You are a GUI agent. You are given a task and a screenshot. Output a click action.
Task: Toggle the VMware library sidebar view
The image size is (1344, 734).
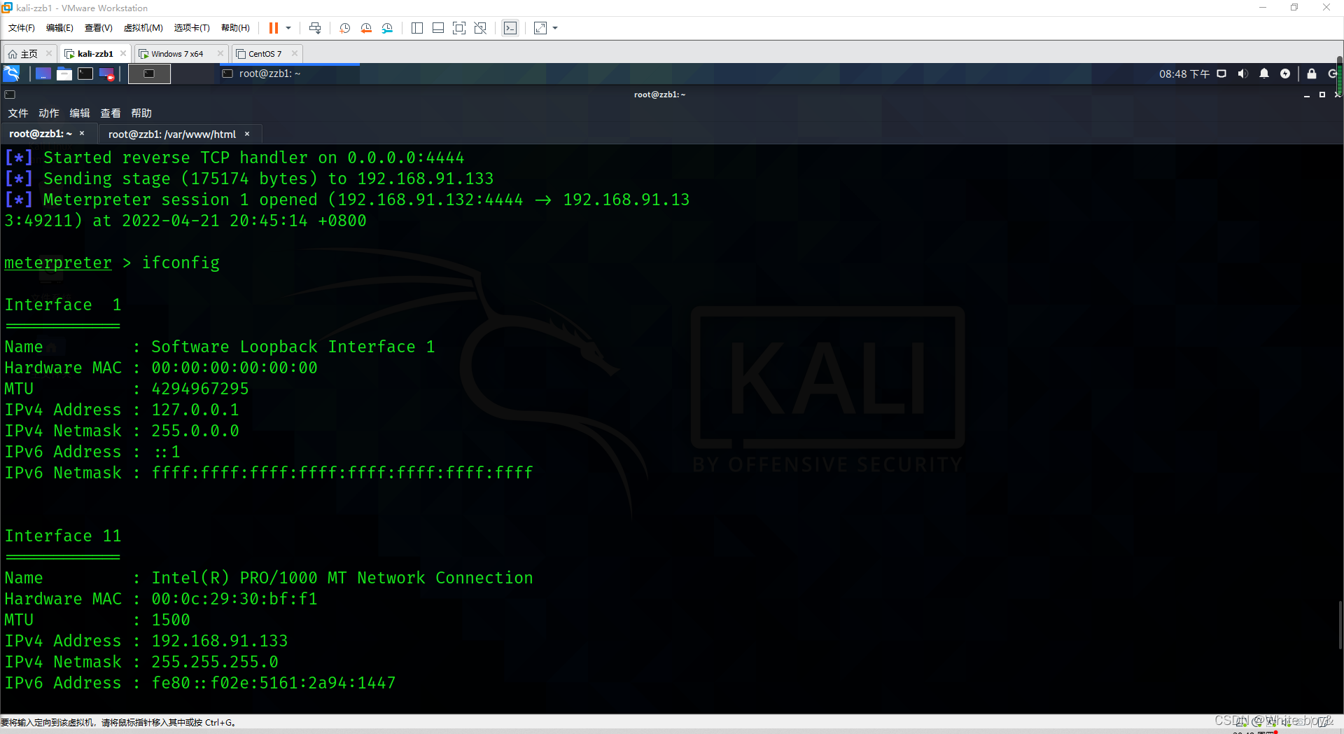click(x=417, y=28)
